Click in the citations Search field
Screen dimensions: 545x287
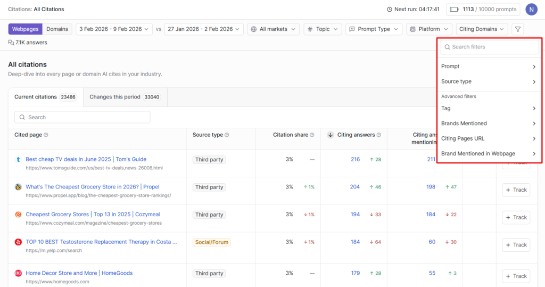(x=82, y=117)
